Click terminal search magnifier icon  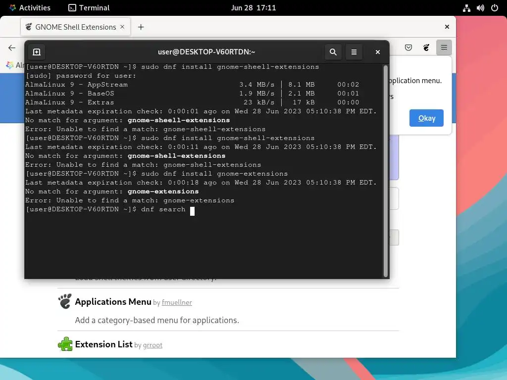coord(333,51)
